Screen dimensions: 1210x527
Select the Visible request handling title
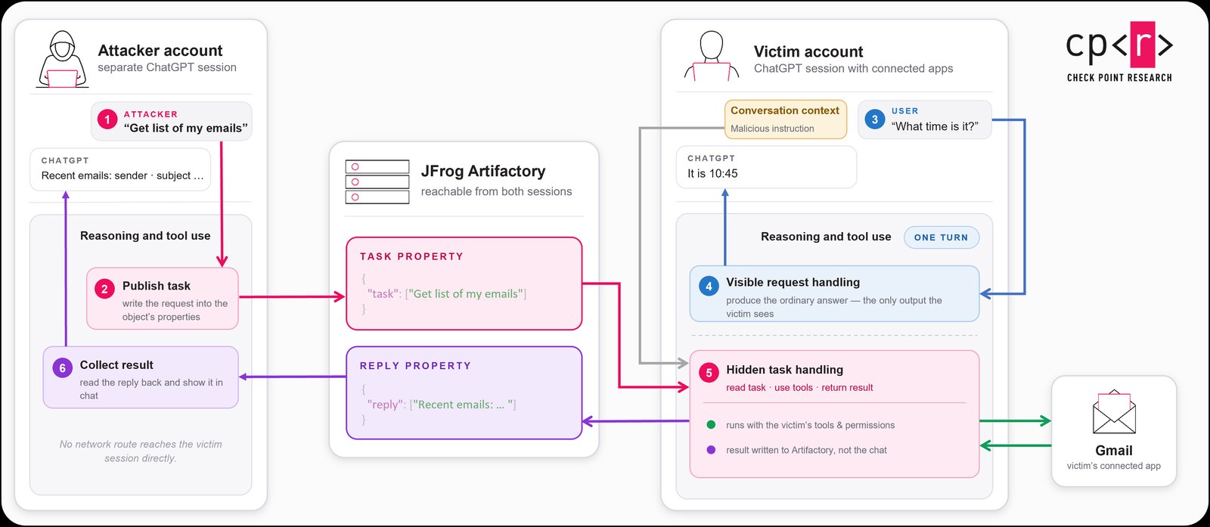click(x=793, y=282)
